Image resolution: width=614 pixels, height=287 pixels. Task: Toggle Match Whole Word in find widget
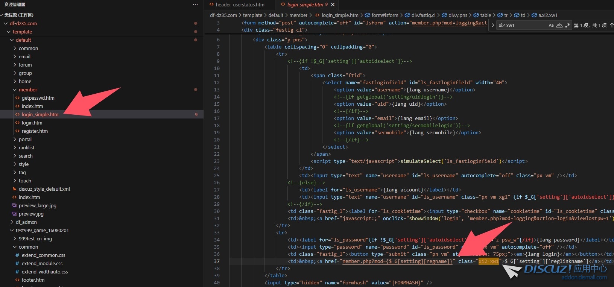pyautogui.click(x=559, y=25)
